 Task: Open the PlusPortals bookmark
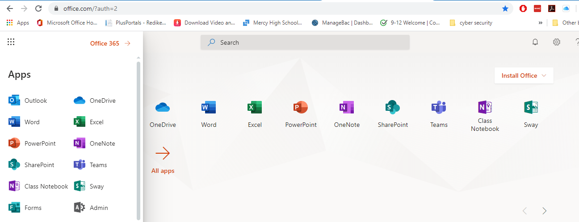(x=136, y=23)
